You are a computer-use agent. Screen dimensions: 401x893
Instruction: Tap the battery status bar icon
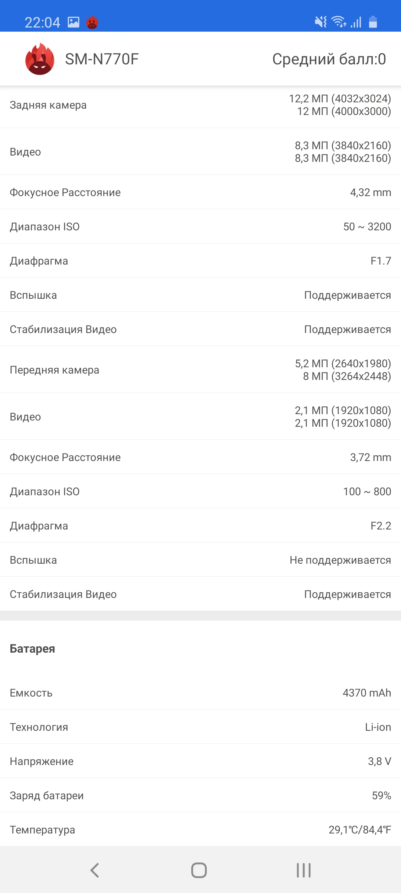pyautogui.click(x=373, y=22)
